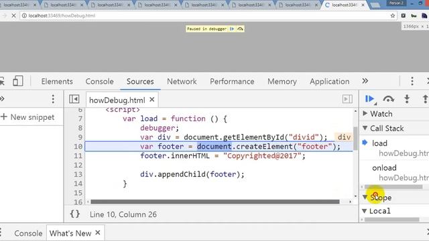Show more DevTools tabs chevron
The image size is (429, 241).
[365, 81]
